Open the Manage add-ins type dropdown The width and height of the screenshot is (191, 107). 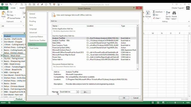[78, 92]
